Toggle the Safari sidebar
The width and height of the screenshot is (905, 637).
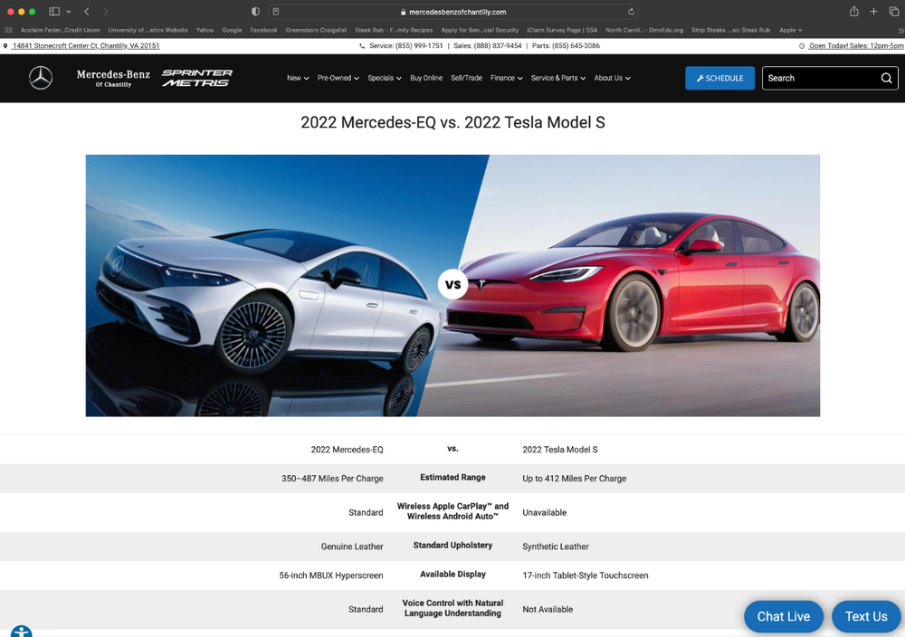pyautogui.click(x=54, y=12)
